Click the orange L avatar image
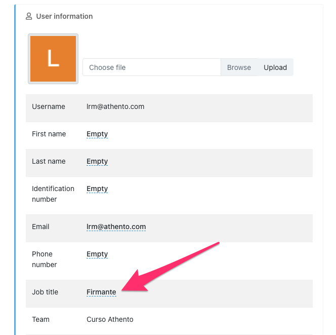 click(53, 58)
